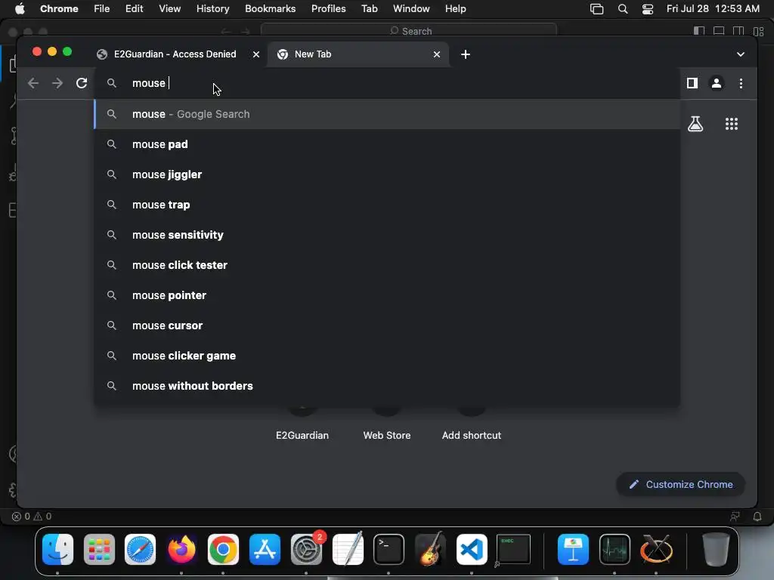This screenshot has height=580, width=774.
Task: Pick 'mouse pad' suggestion
Action: tap(387, 144)
